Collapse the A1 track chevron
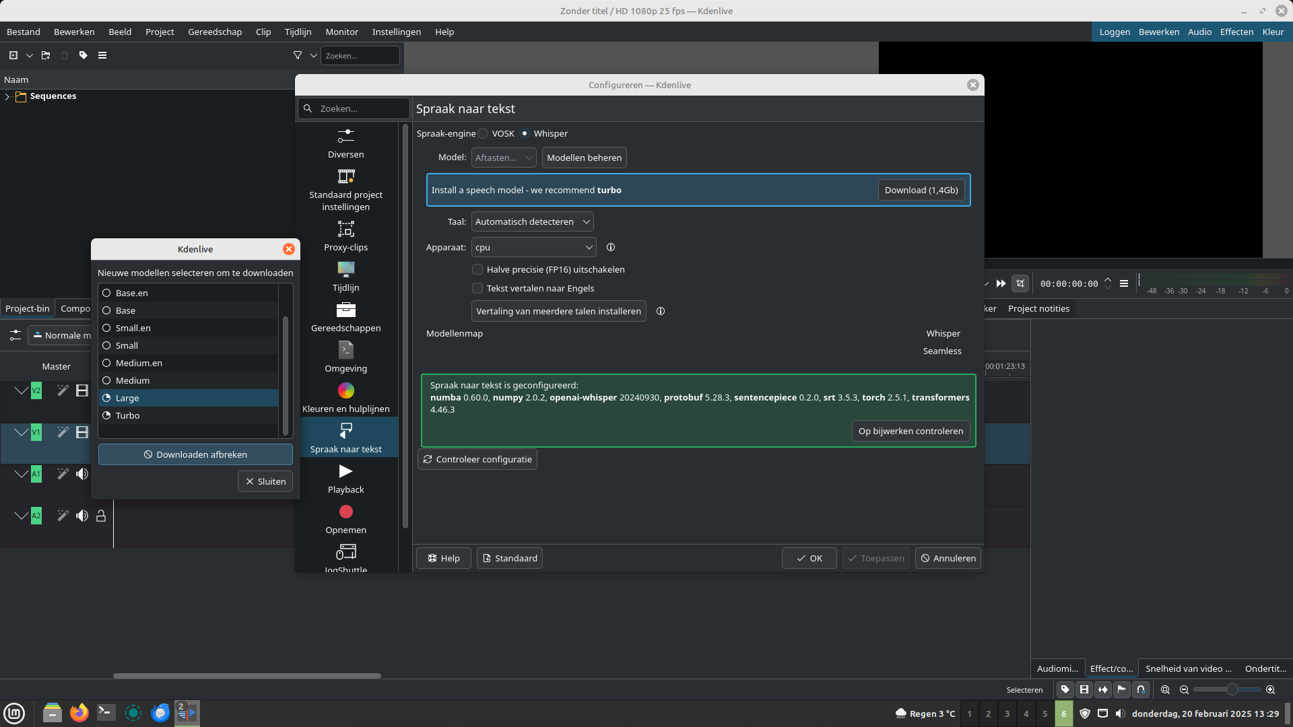 22,474
